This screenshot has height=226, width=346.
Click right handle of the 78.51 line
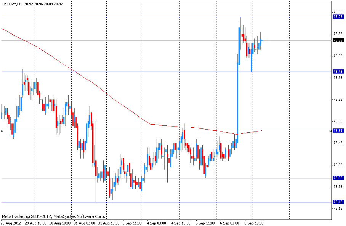point(330,131)
